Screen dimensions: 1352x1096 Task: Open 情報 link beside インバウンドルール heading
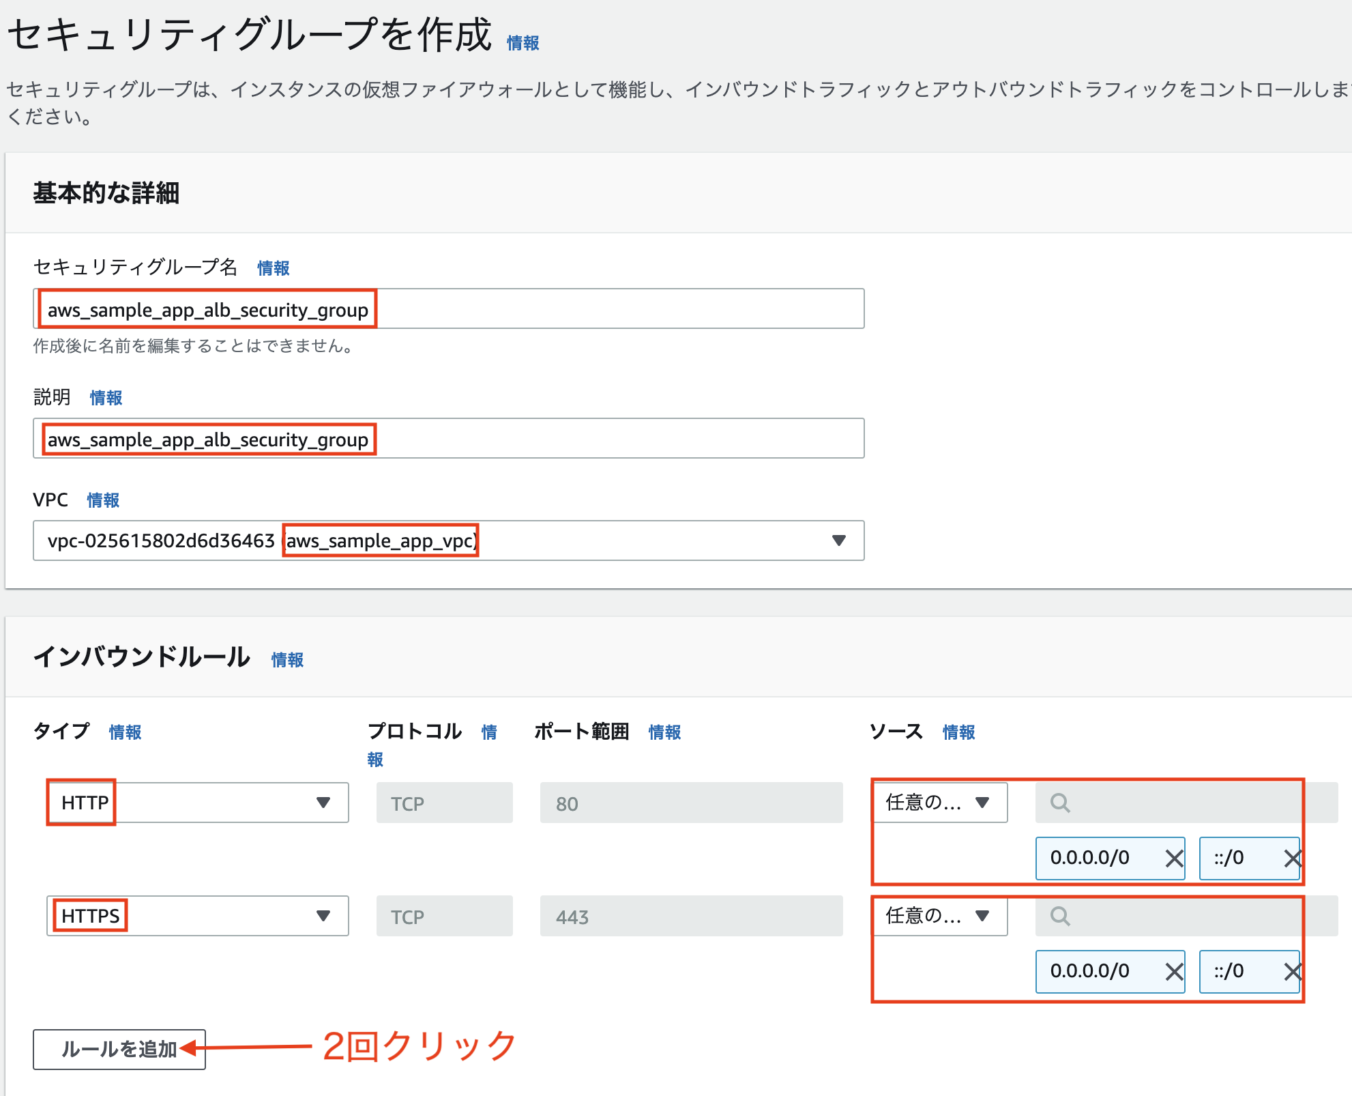click(x=287, y=660)
